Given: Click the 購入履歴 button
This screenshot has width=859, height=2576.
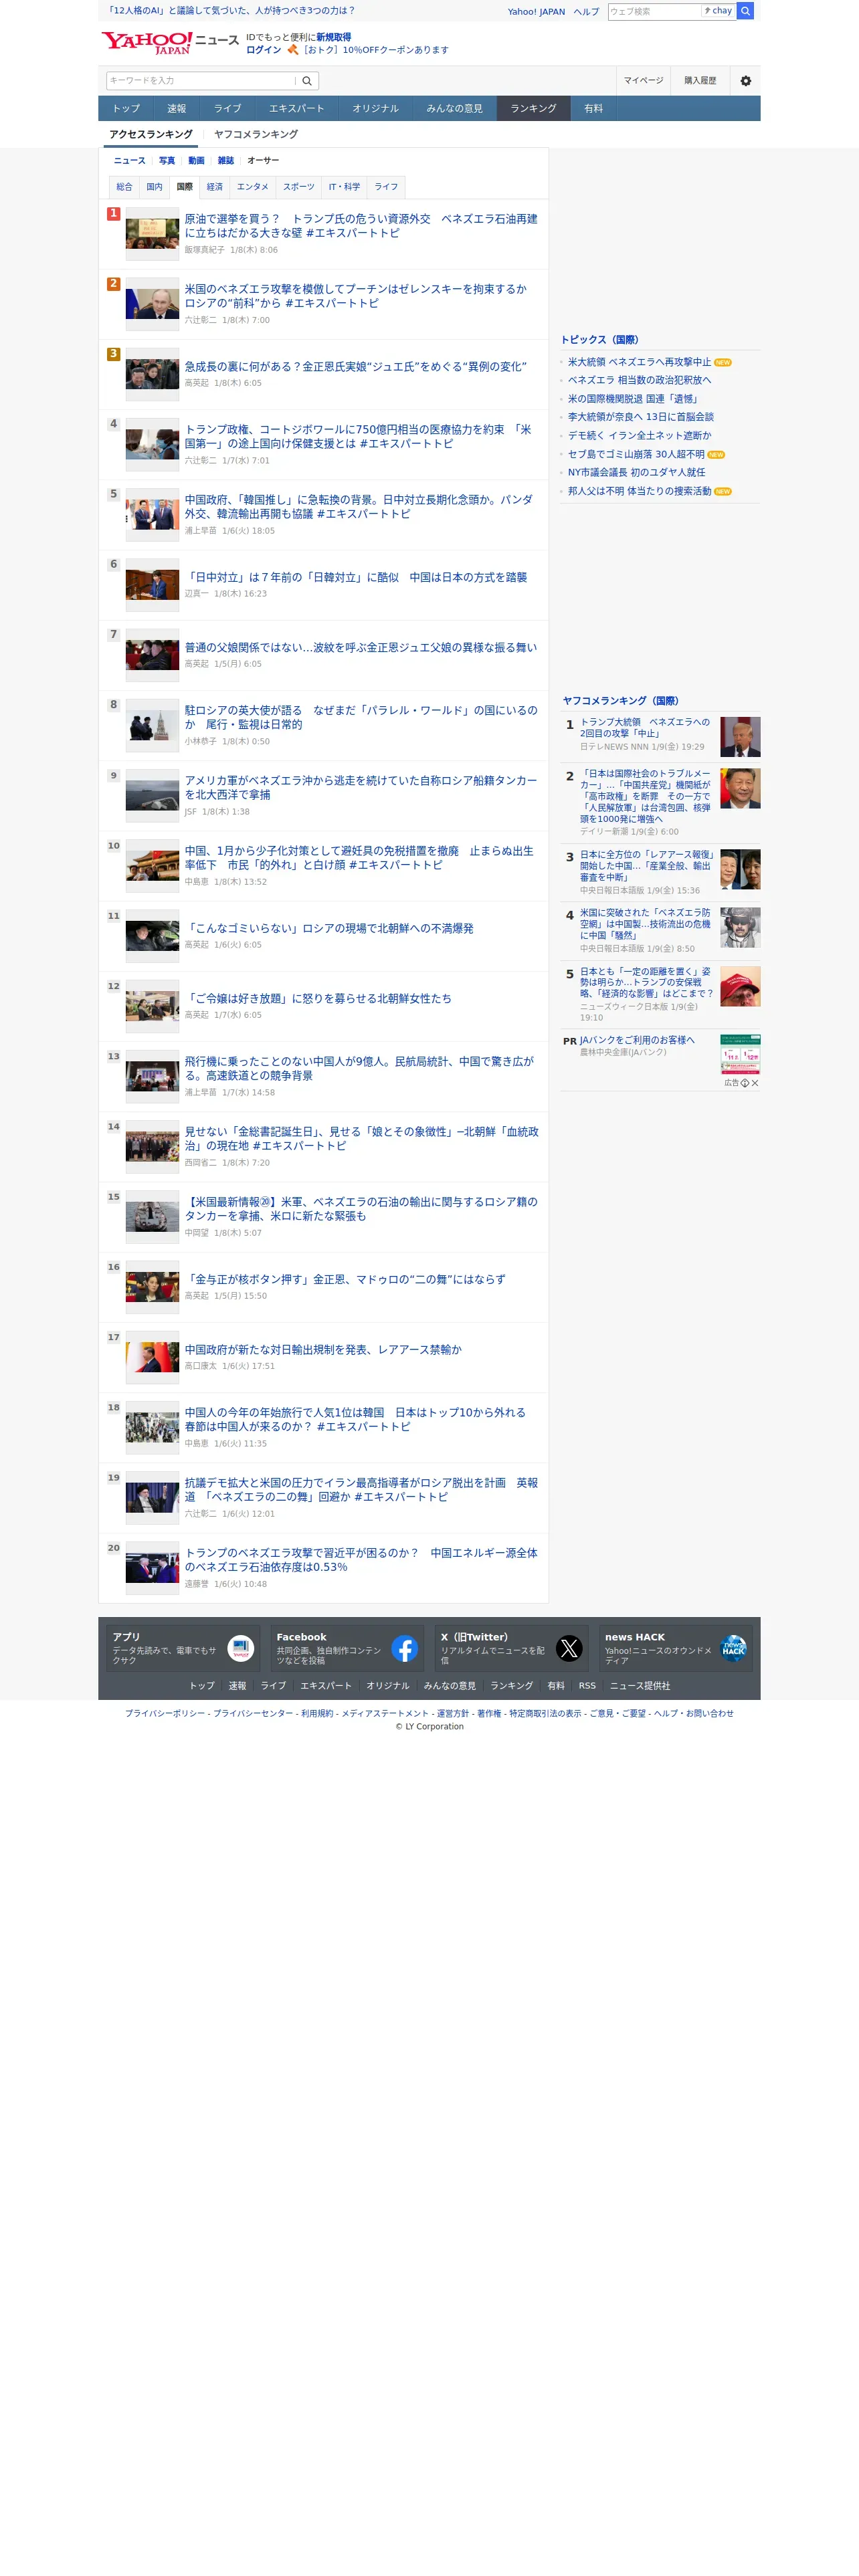Looking at the screenshot, I should pos(700,81).
